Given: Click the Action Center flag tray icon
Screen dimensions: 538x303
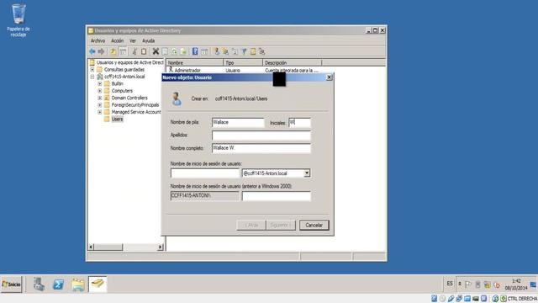Looking at the screenshot, I should tap(468, 284).
